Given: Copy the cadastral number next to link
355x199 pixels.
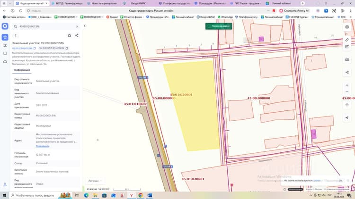Looking at the screenshot, I should (35, 48).
